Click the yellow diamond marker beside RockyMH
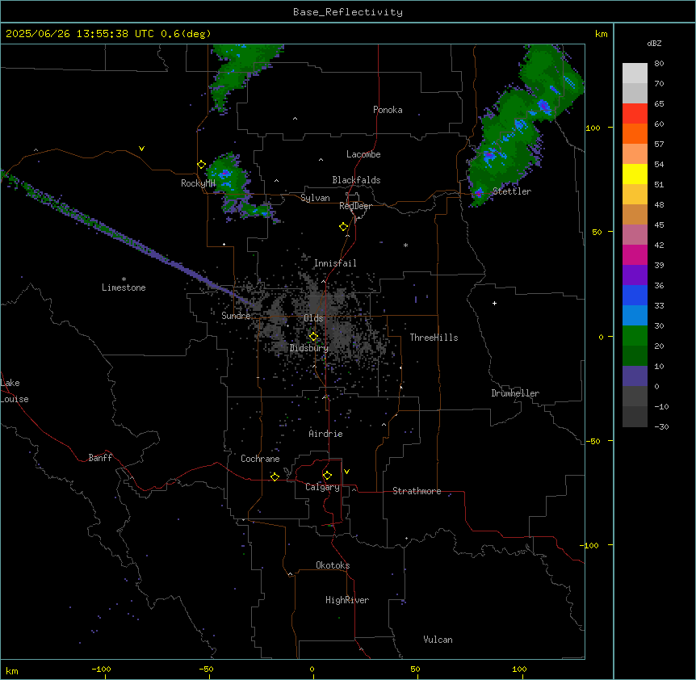The height and width of the screenshot is (680, 696). [x=201, y=165]
